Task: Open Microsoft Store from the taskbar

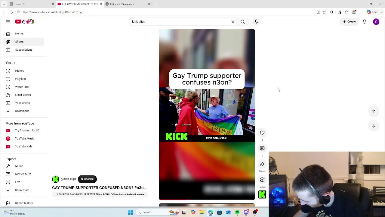Action: click(x=219, y=212)
